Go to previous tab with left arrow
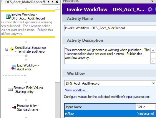The height and width of the screenshot is (118, 156). [49, 1]
